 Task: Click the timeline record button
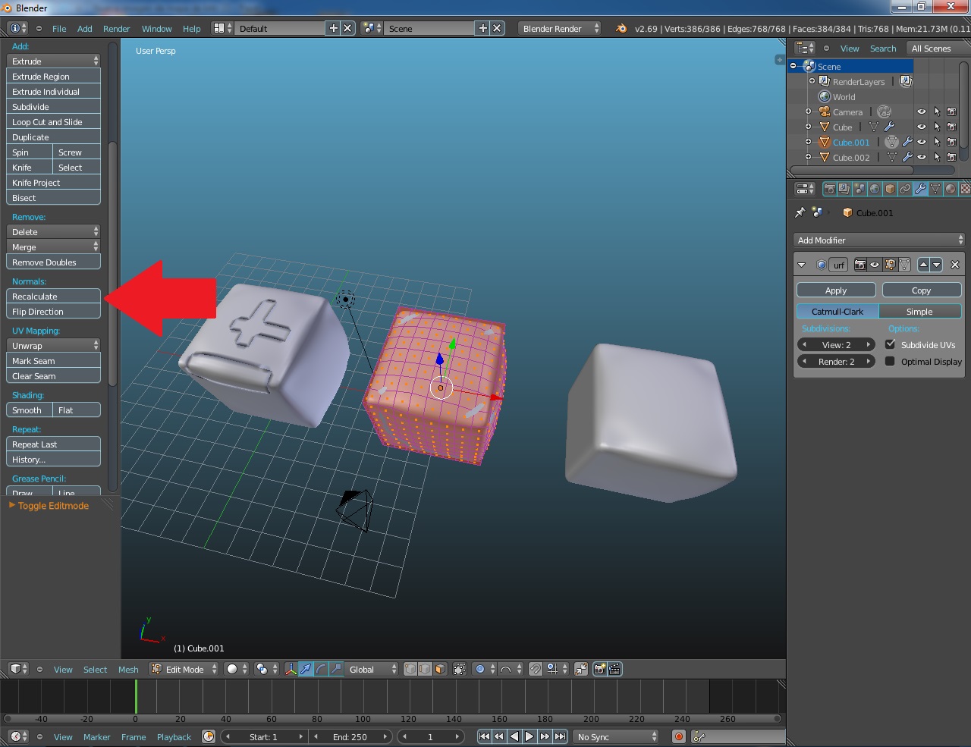coord(679,736)
